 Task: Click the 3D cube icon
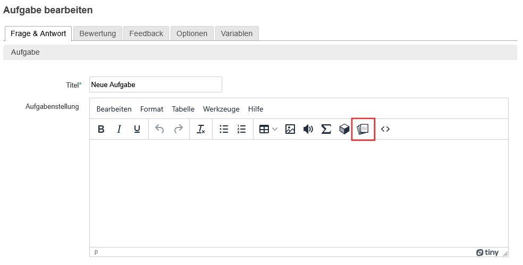click(x=344, y=129)
